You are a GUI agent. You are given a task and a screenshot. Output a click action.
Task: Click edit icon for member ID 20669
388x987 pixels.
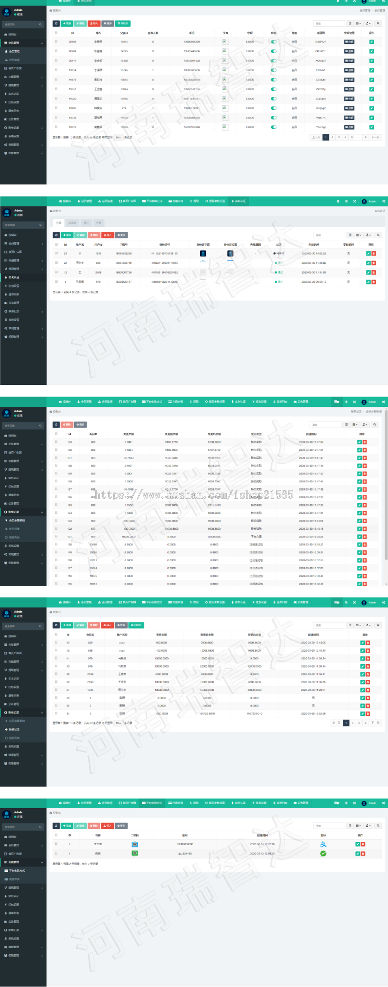(371, 42)
